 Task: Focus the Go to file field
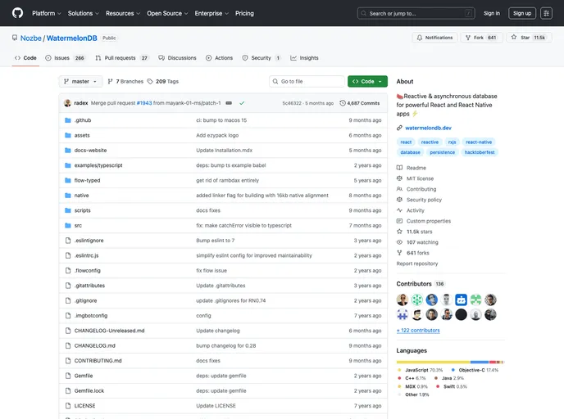point(307,82)
